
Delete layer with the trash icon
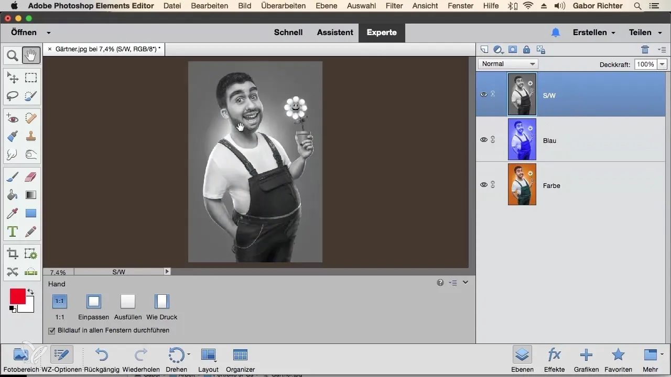[x=645, y=50]
